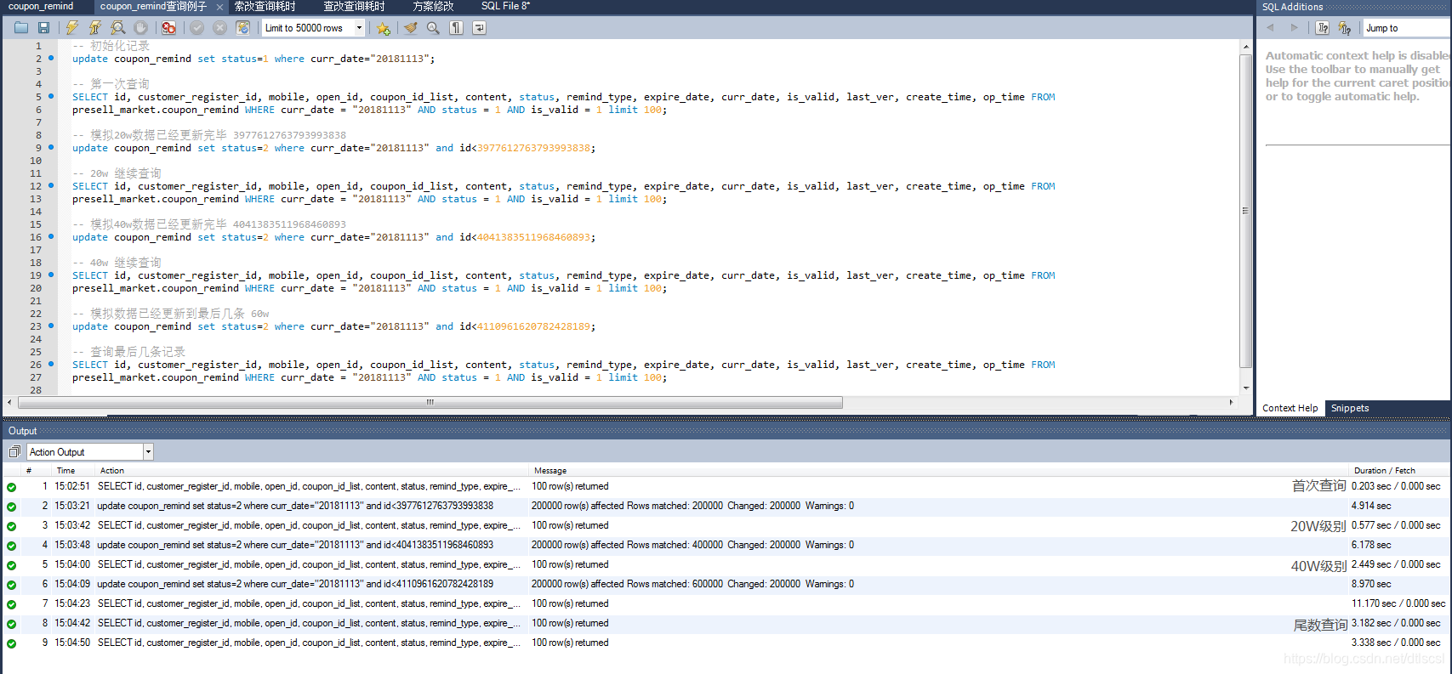Image resolution: width=1452 pixels, height=674 pixels.
Task: Click scroll-down arrow of the editor vertical scrollbar
Action: [x=1246, y=388]
